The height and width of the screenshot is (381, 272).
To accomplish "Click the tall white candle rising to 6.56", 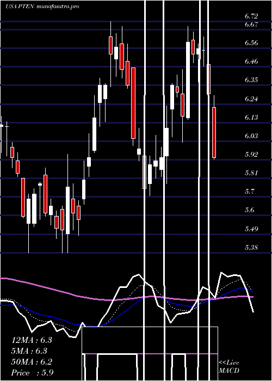I will tap(188, 80).
